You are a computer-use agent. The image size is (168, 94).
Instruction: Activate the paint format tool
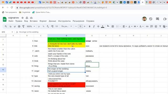pyautogui.click(x=23, y=26)
